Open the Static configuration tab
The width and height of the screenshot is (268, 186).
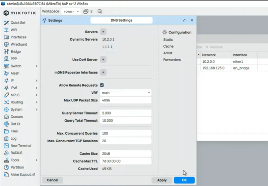point(168,40)
